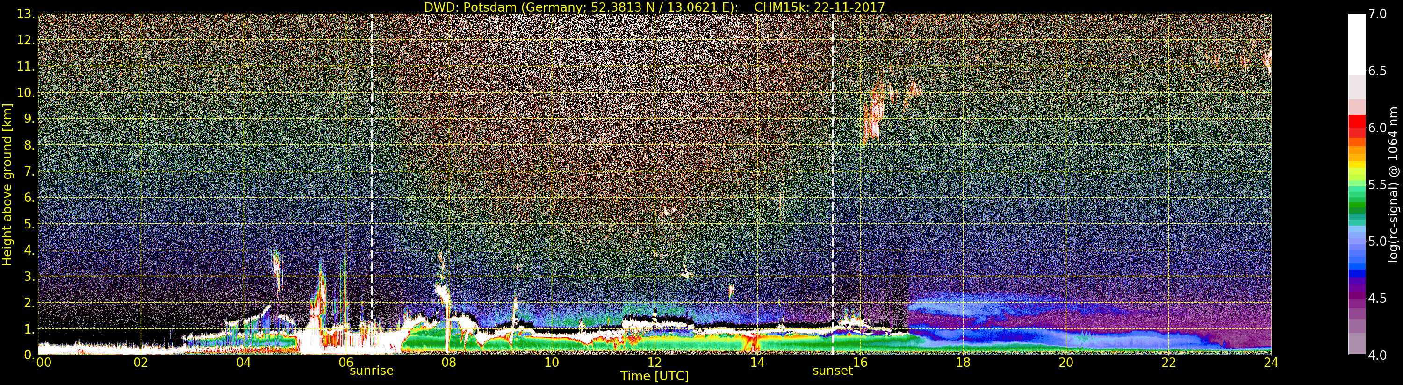This screenshot has height=385, width=1403.
Task: Click the '0.' height axis tick label
Action: click(29, 355)
